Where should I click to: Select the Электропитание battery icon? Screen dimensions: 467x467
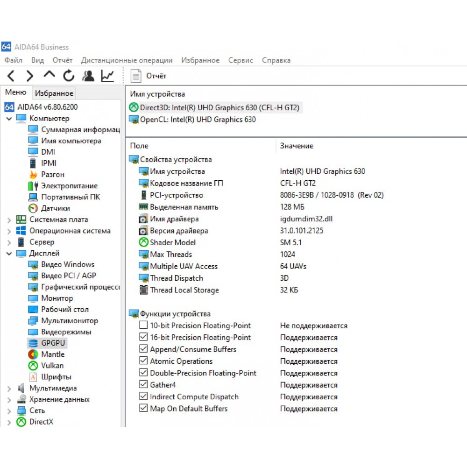click(x=33, y=186)
